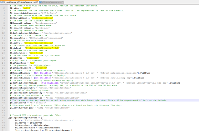Click the $SolrService variable name
Viewport: 199px width, 131px height.
pyautogui.click(x=17, y=53)
